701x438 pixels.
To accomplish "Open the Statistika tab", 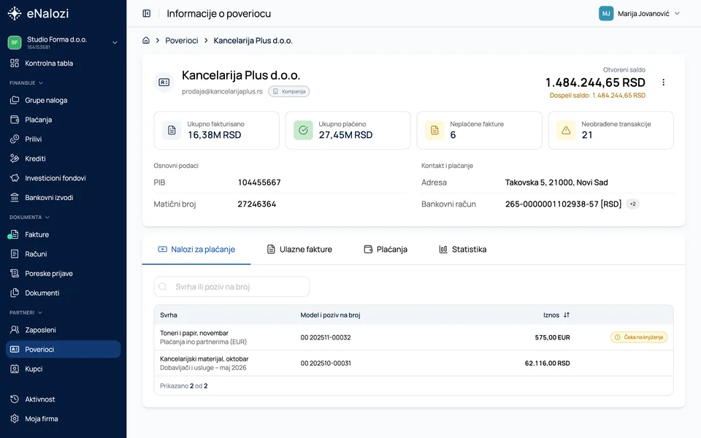I will point(463,250).
